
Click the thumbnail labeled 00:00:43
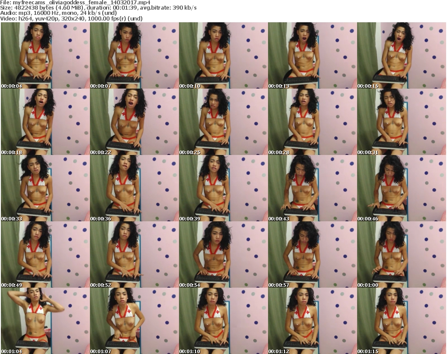click(x=313, y=188)
